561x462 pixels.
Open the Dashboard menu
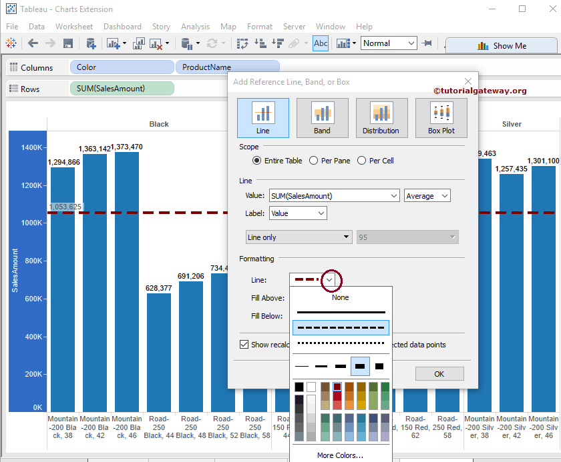122,27
